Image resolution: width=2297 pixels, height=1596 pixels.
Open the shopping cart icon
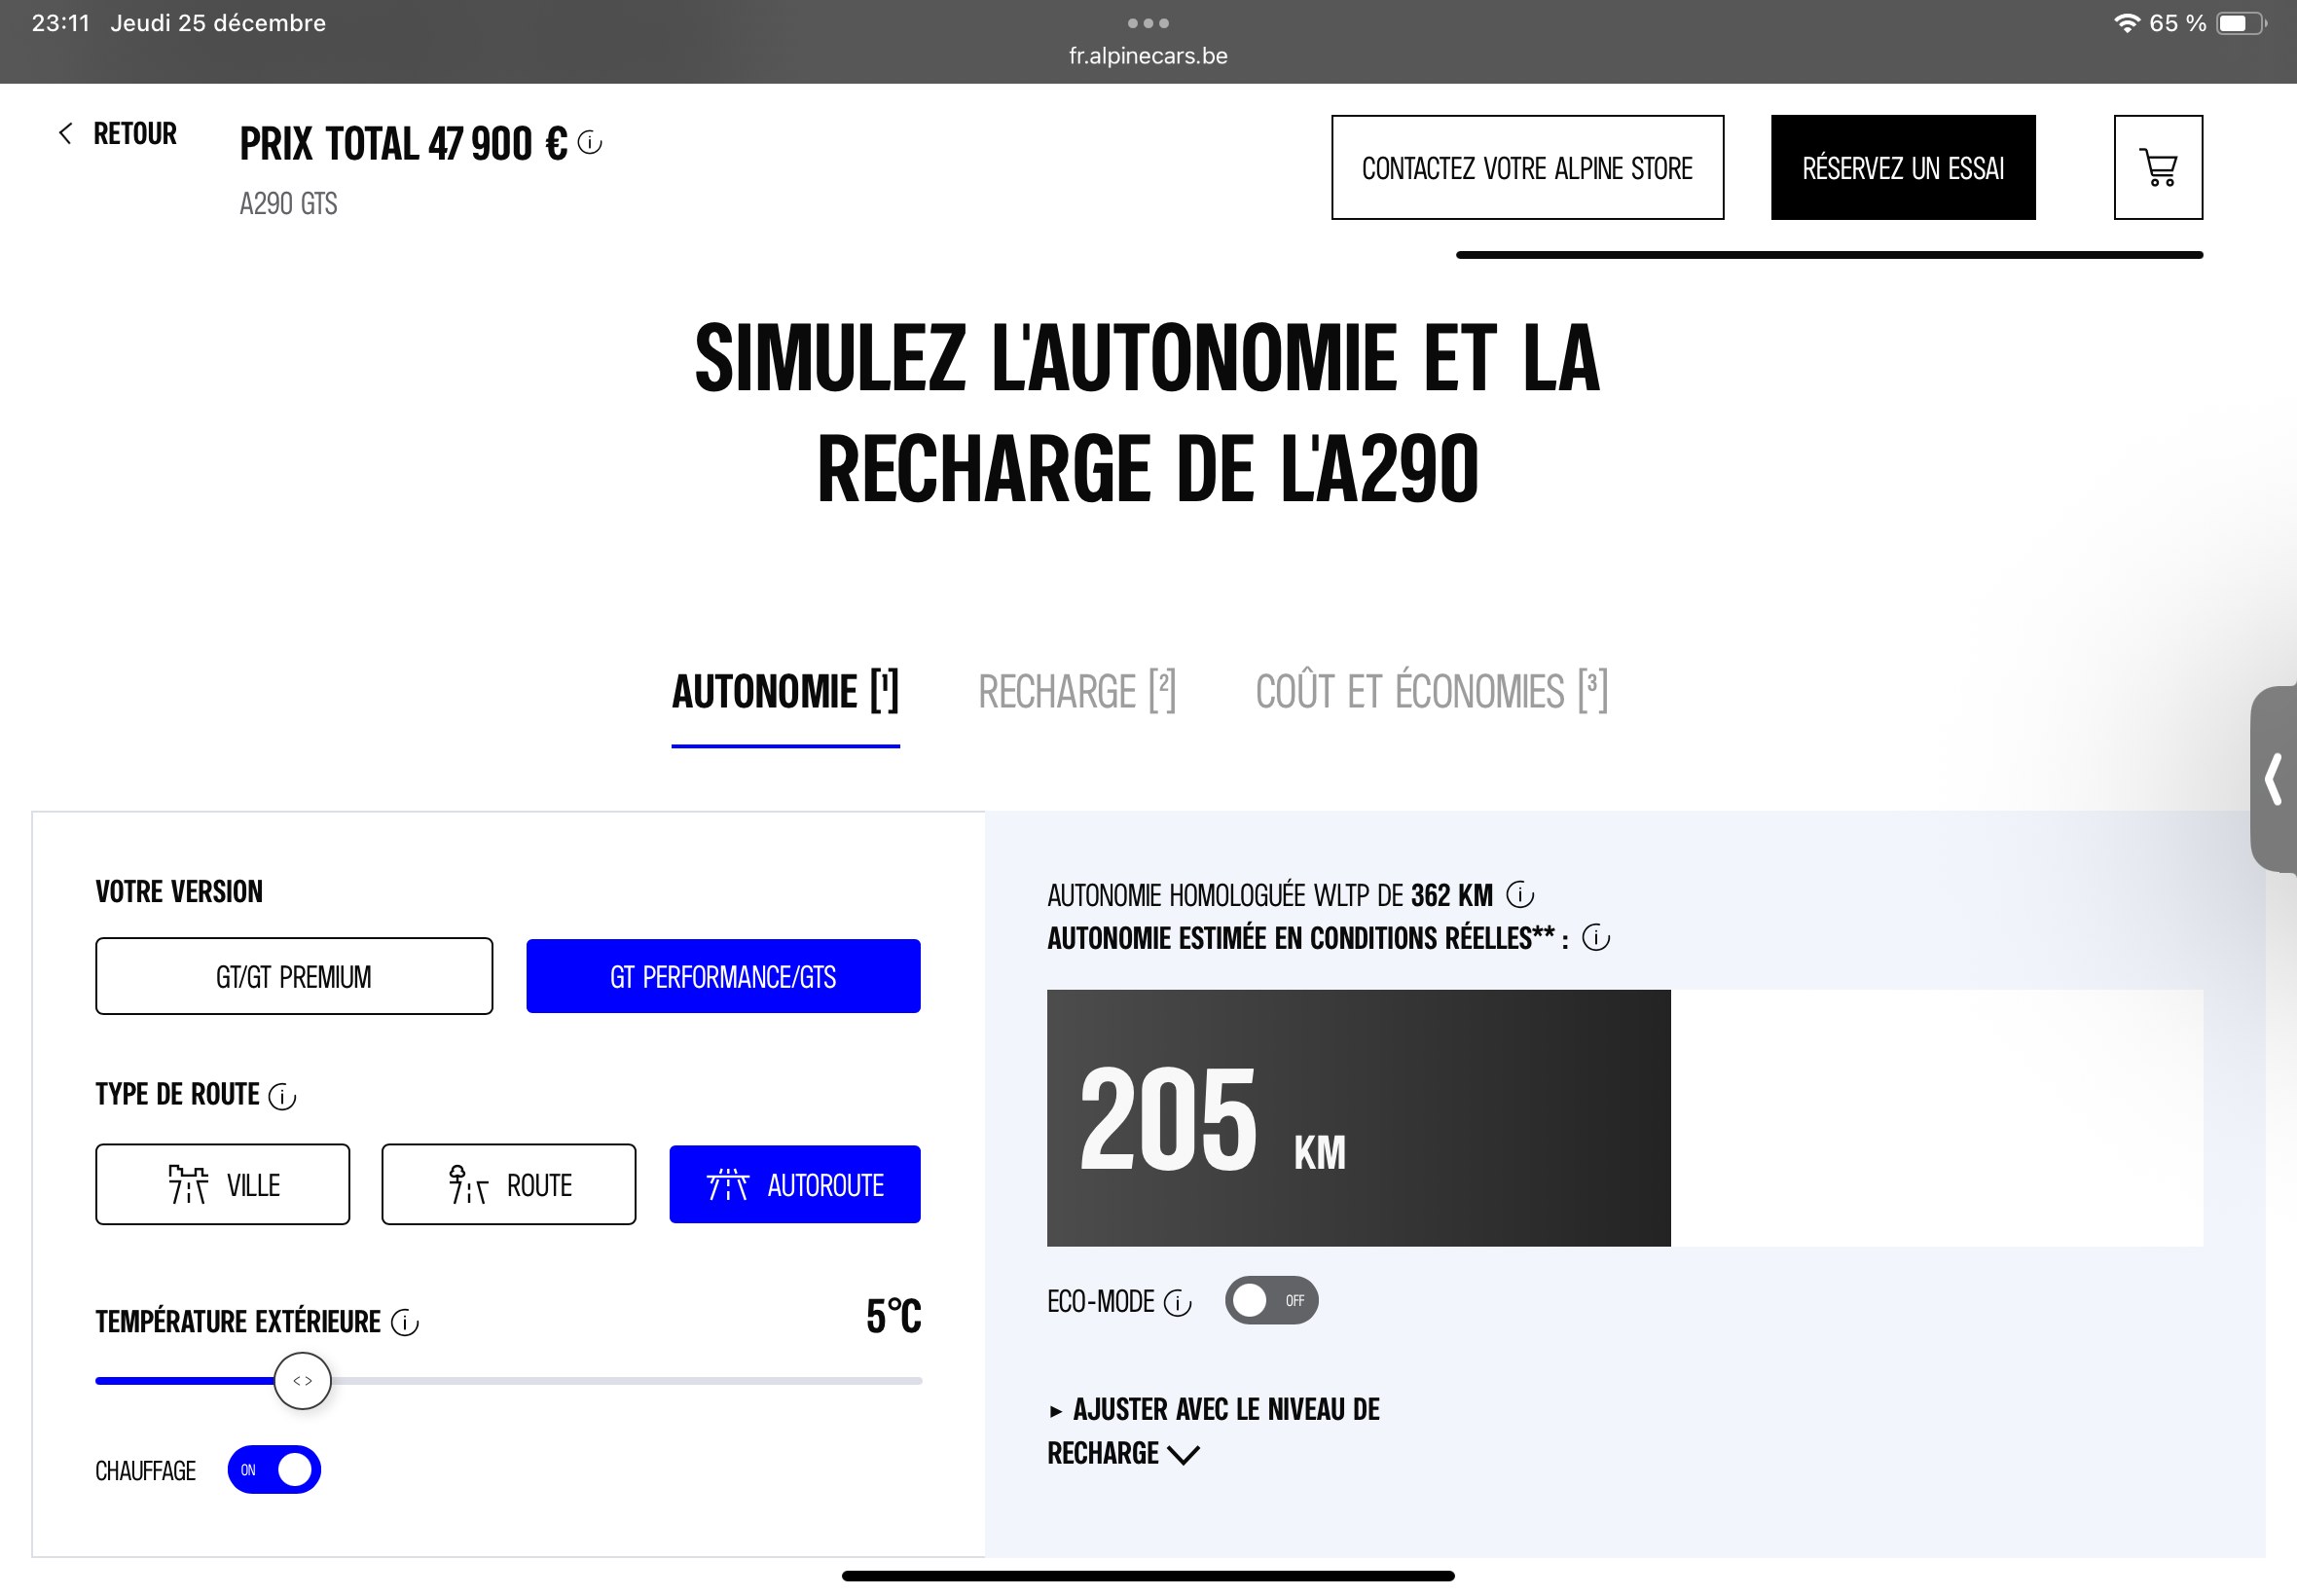(2157, 167)
